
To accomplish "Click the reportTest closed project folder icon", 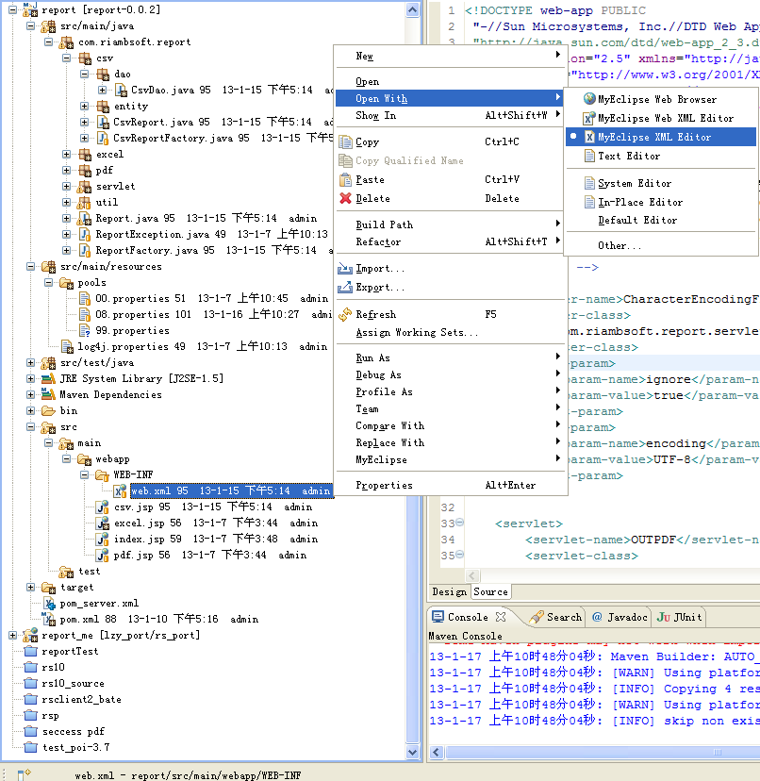I will point(31,651).
